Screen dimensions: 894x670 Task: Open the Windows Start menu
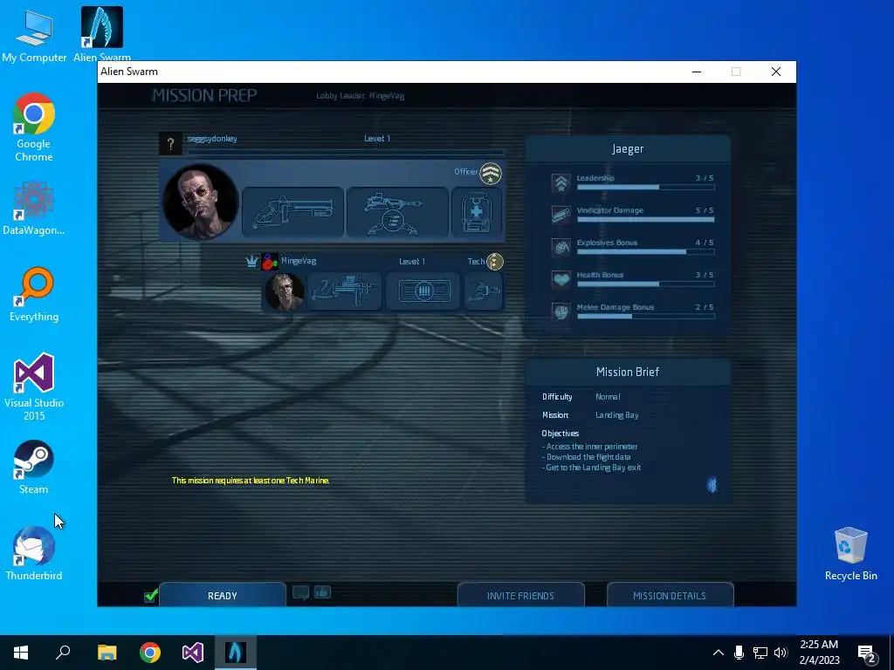pos(21,653)
